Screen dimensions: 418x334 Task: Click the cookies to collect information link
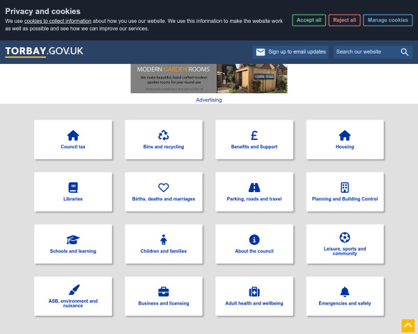tap(58, 21)
